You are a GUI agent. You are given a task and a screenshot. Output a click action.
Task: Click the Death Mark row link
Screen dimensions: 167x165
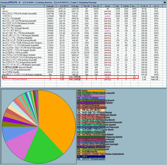(x=15, y=79)
